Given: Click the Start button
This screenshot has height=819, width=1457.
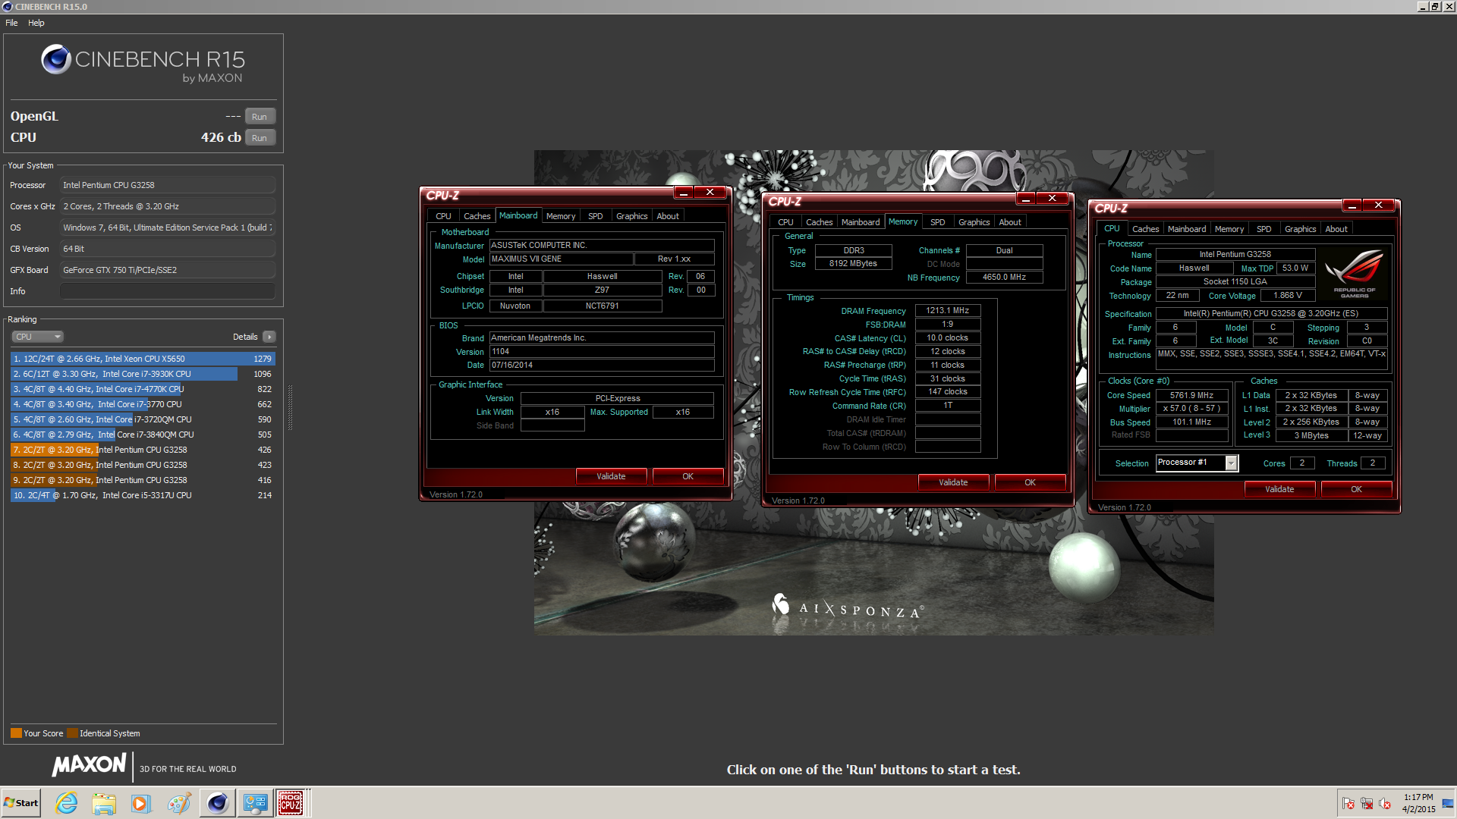Looking at the screenshot, I should [x=21, y=803].
